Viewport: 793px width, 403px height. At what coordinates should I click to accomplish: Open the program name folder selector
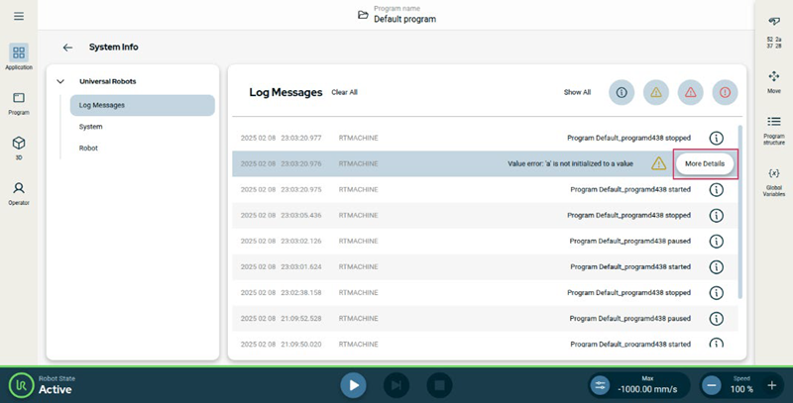(x=363, y=15)
